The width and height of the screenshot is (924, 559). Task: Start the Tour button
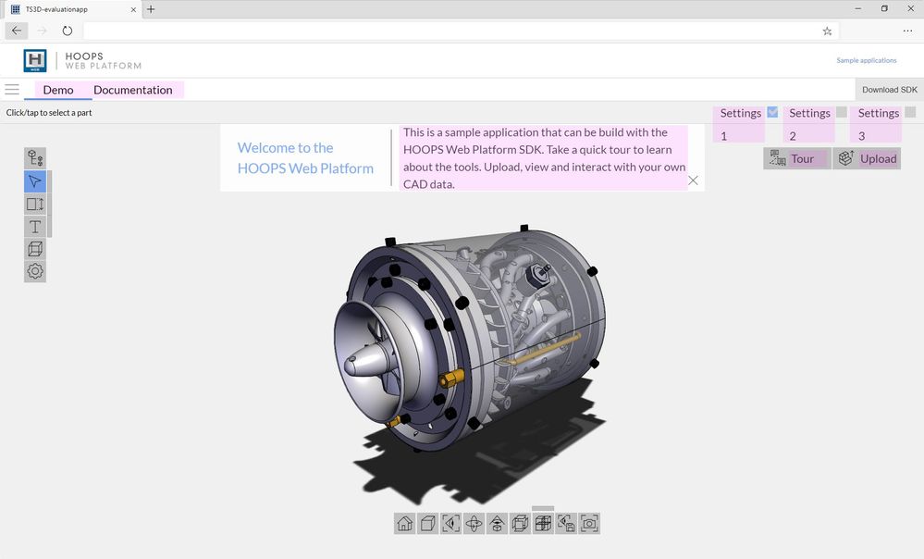click(797, 158)
